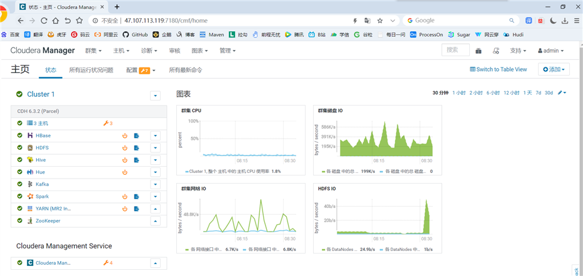Click the Hue restart-needed power icon

click(x=125, y=172)
